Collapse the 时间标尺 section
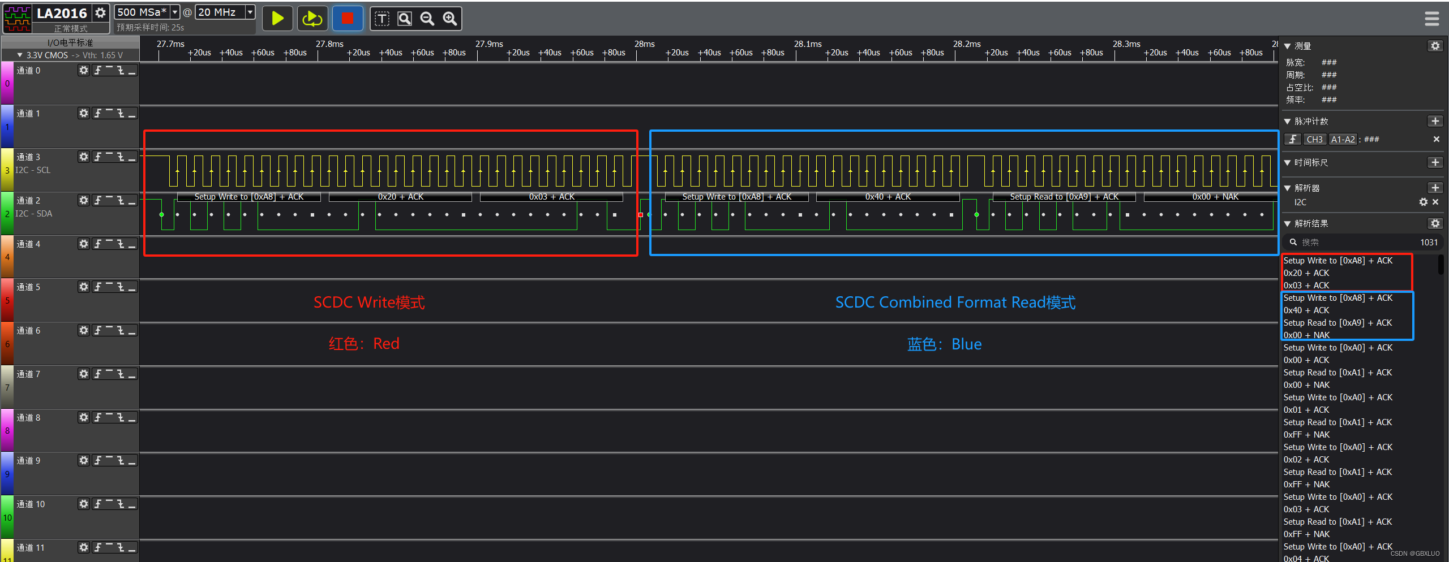 pyautogui.click(x=1288, y=162)
